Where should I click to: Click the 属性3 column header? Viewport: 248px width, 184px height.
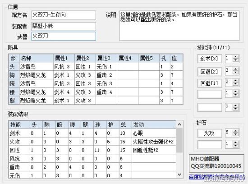tap(106, 58)
